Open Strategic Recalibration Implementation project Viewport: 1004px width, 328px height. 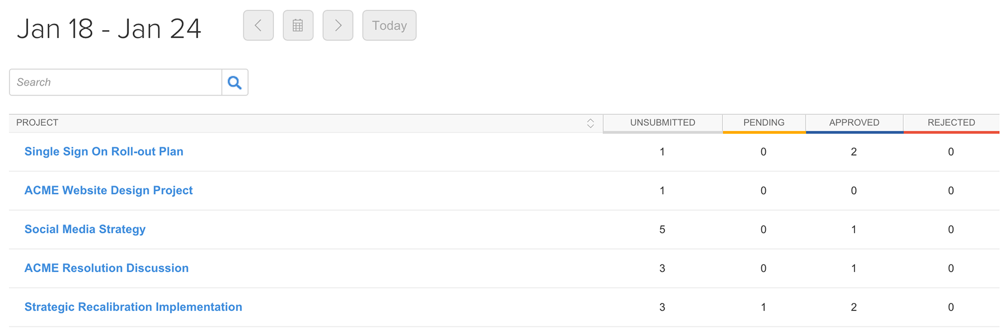[x=133, y=307]
